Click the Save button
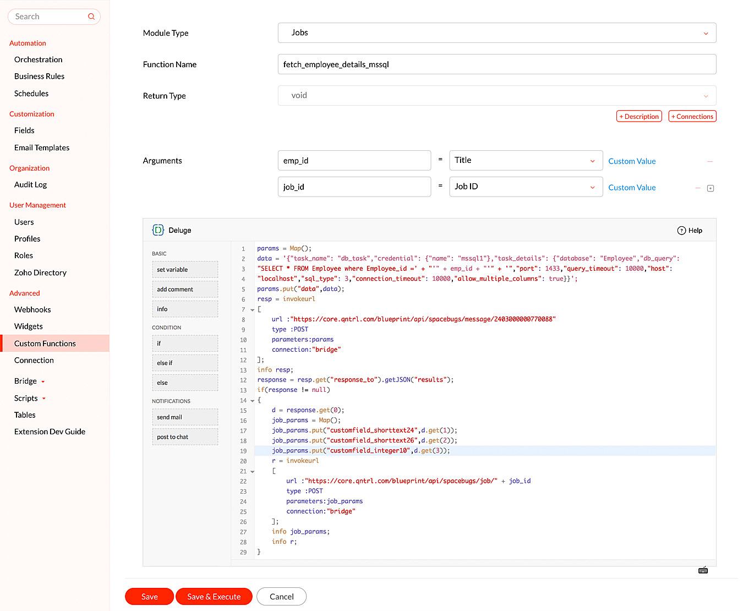This screenshot has width=749, height=611. (x=150, y=597)
